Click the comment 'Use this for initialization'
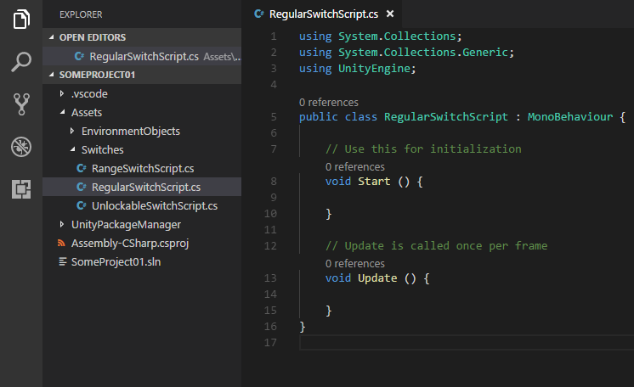This screenshot has height=387, width=634. 423,149
